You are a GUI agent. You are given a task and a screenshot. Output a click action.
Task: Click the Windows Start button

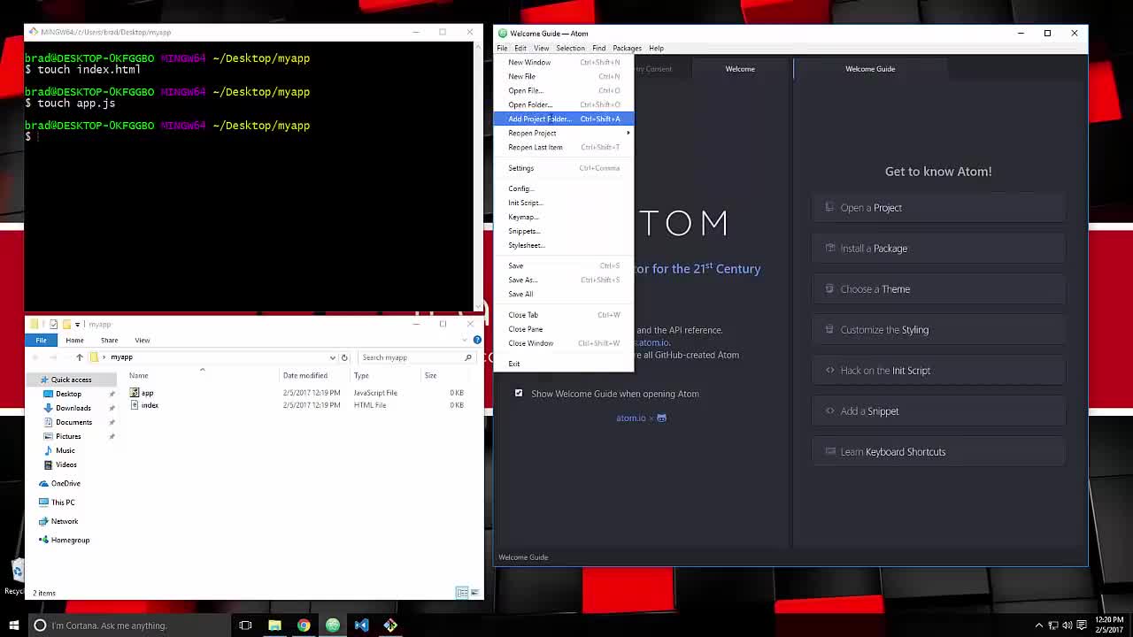(x=13, y=625)
